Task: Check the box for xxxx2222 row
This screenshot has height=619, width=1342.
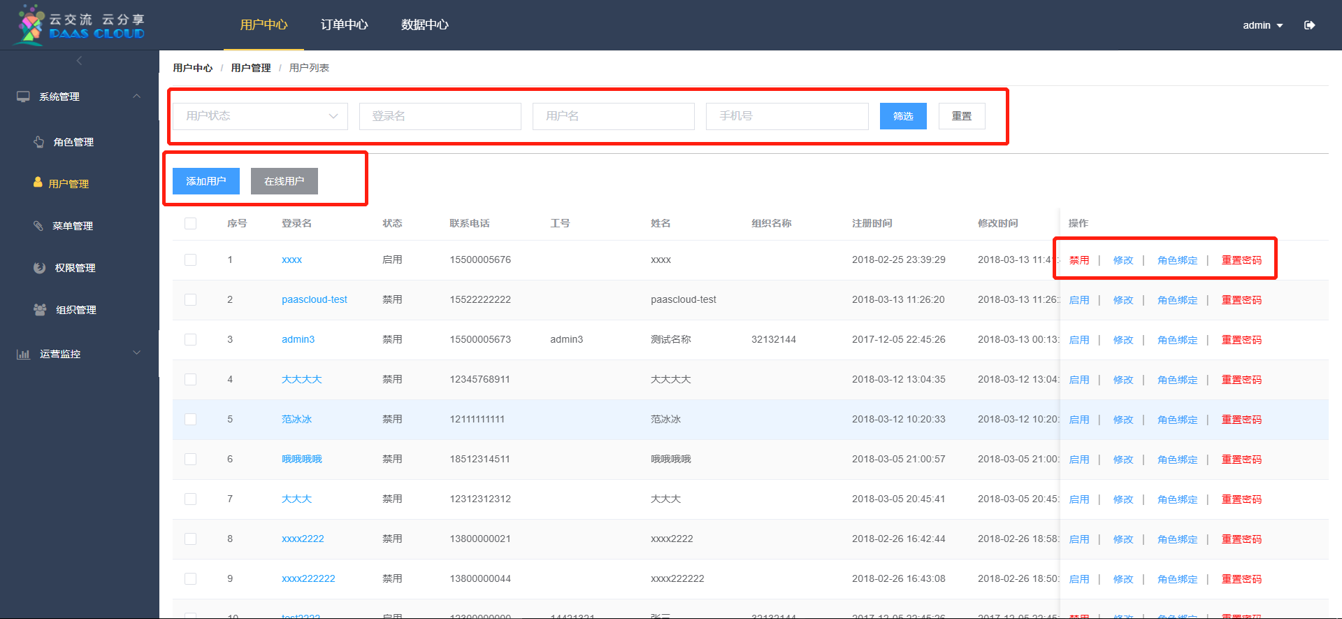Action: click(x=190, y=539)
